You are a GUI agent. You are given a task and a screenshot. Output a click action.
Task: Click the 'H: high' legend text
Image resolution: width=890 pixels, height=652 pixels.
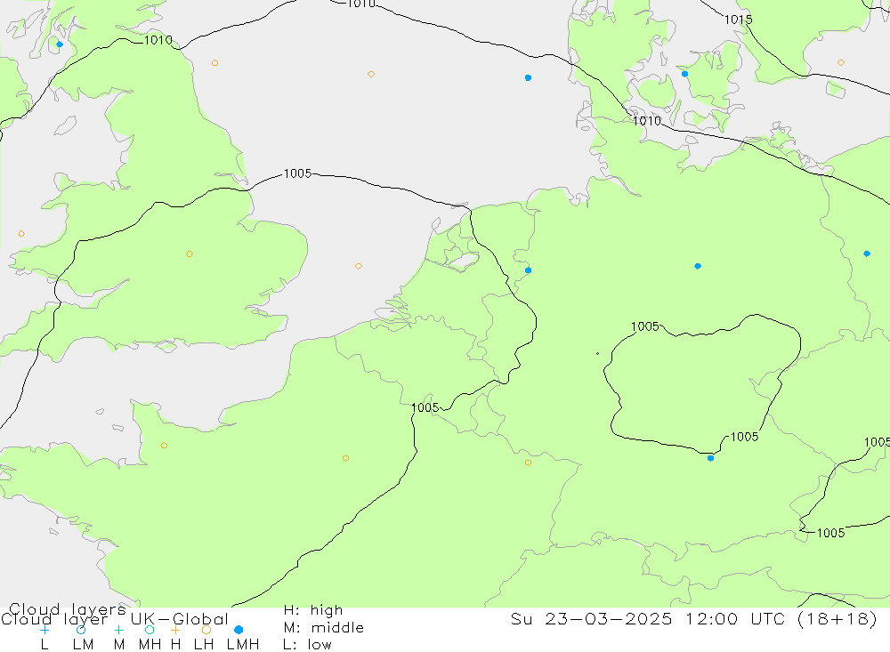pos(313,610)
